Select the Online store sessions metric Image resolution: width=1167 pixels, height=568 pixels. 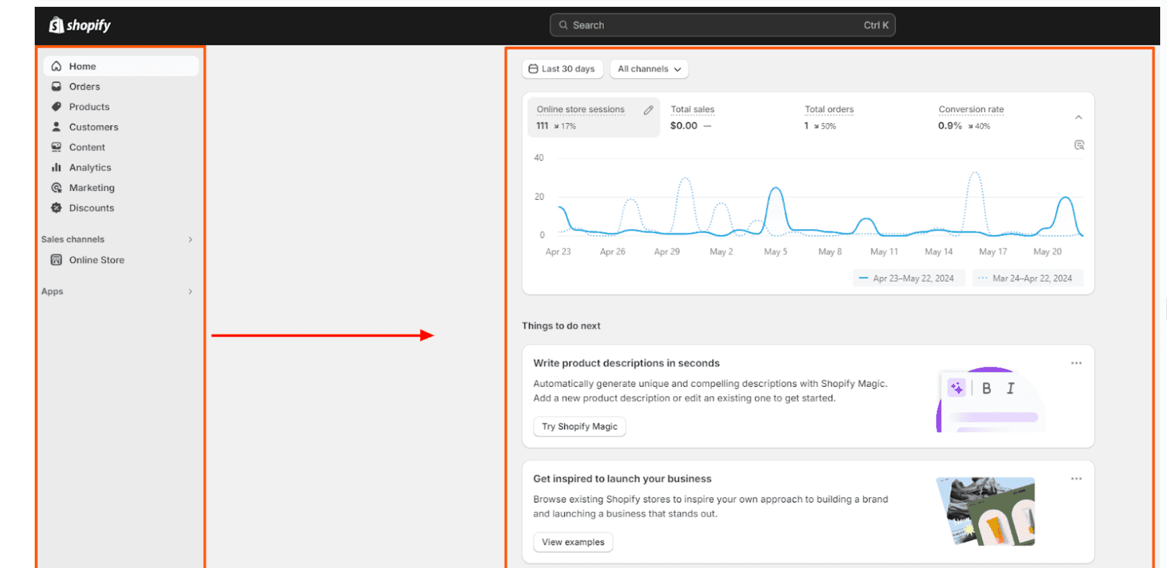[x=593, y=117]
